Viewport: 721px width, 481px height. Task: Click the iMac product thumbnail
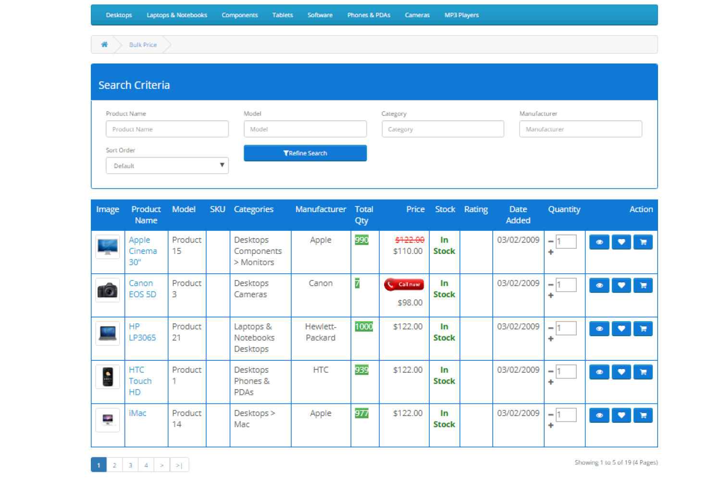(108, 420)
